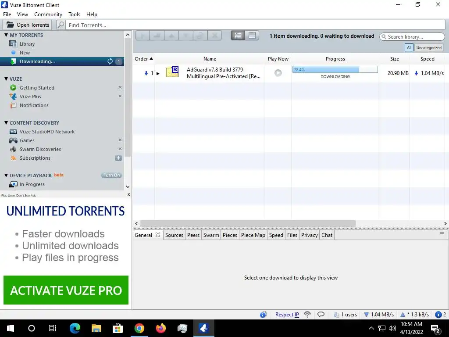The height and width of the screenshot is (337, 449).
Task: Click the AdGuard download progress bar
Action: pyautogui.click(x=335, y=69)
